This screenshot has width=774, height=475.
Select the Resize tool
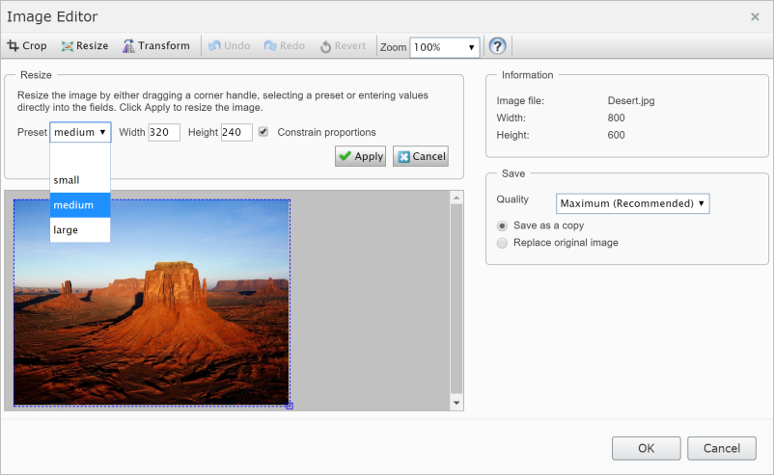tap(84, 46)
